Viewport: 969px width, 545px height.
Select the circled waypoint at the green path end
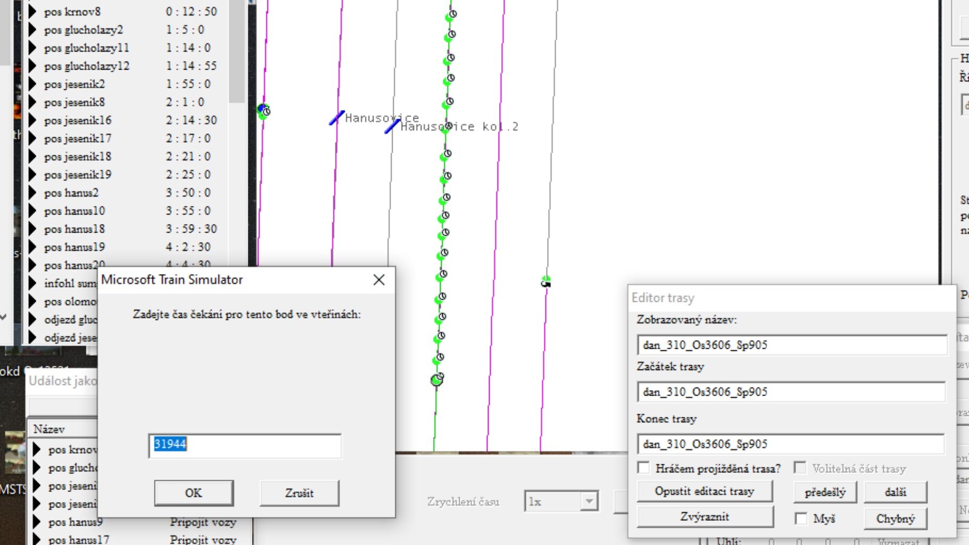[437, 379]
